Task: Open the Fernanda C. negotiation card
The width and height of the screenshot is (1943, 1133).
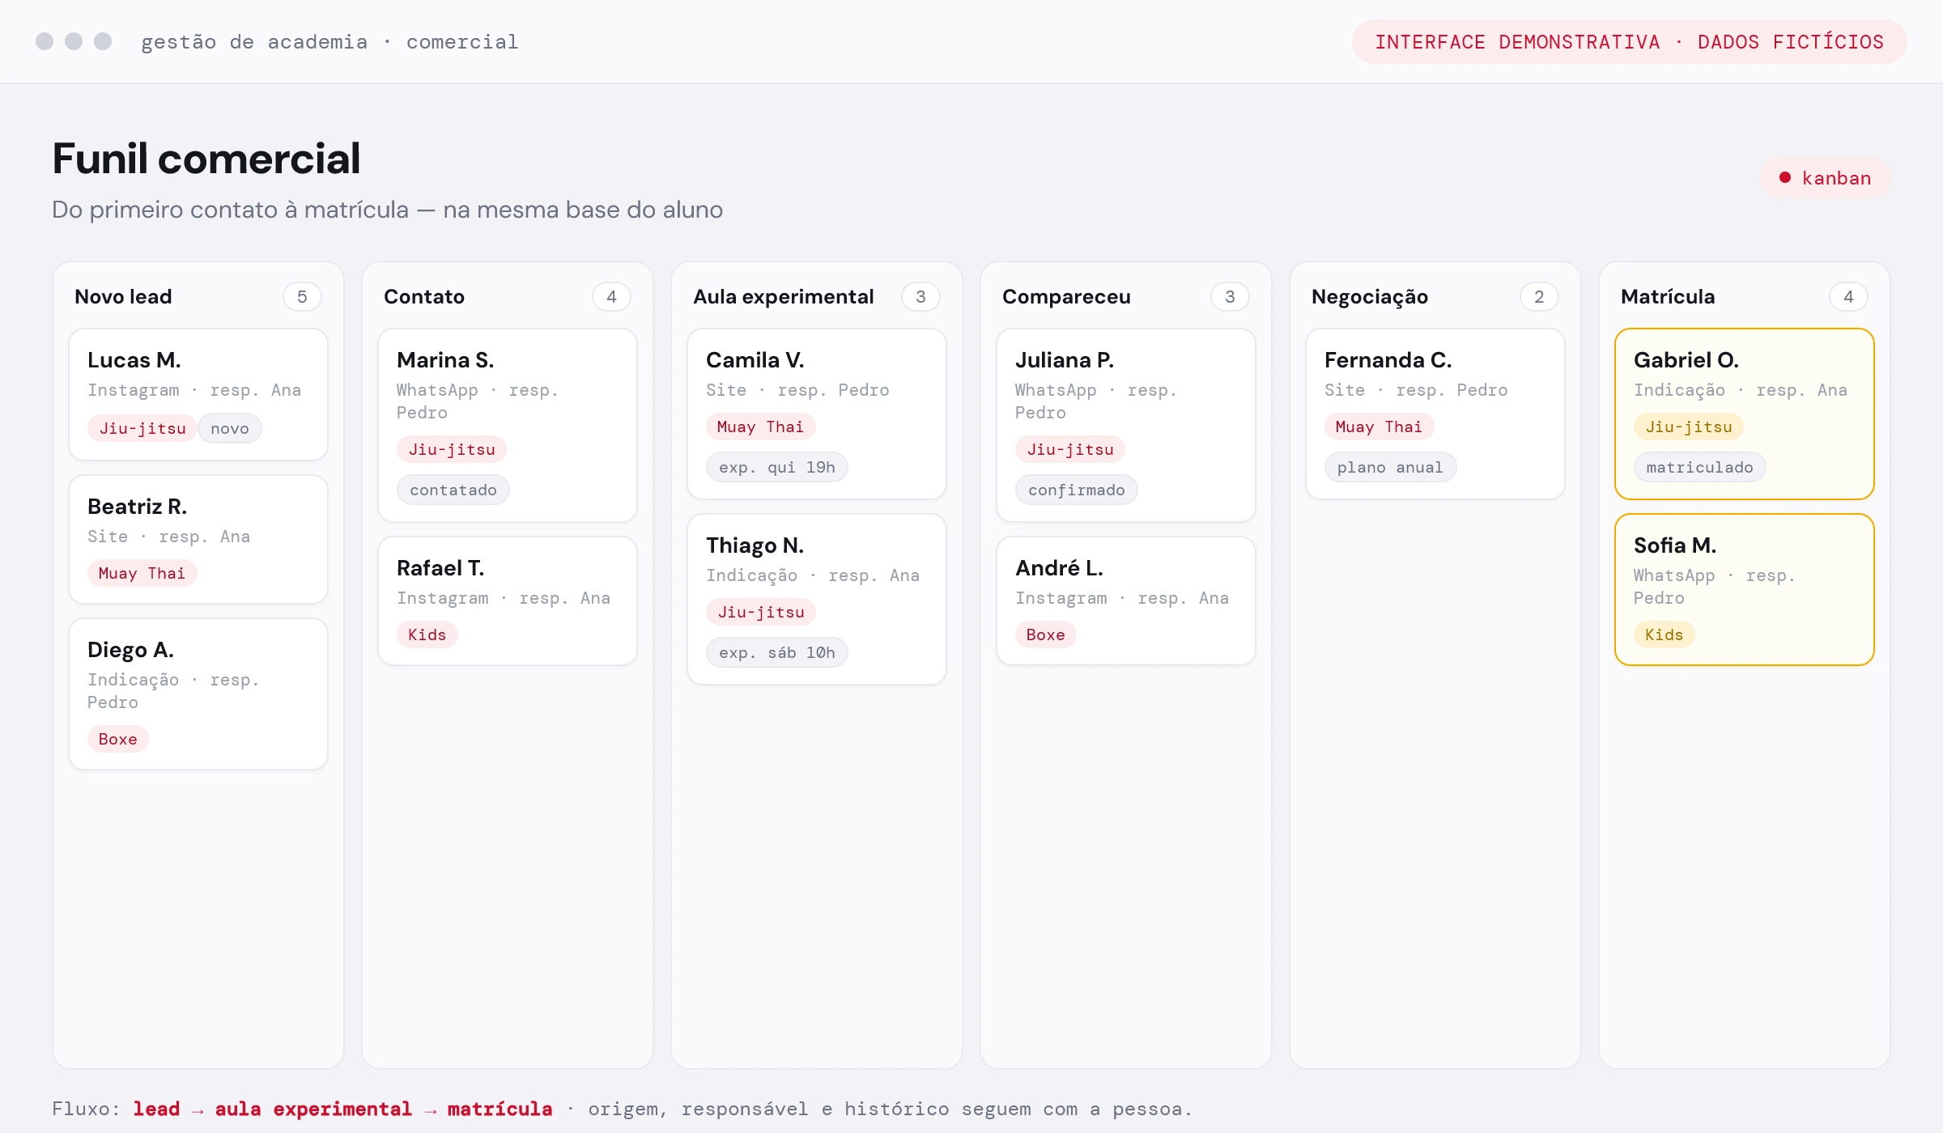Action: coord(1435,414)
